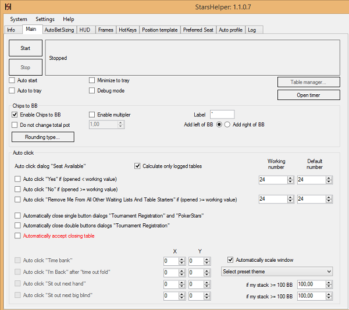Viewport: 349px width, 310px height.
Task: Check Minimize to tray
Action: tap(92, 80)
